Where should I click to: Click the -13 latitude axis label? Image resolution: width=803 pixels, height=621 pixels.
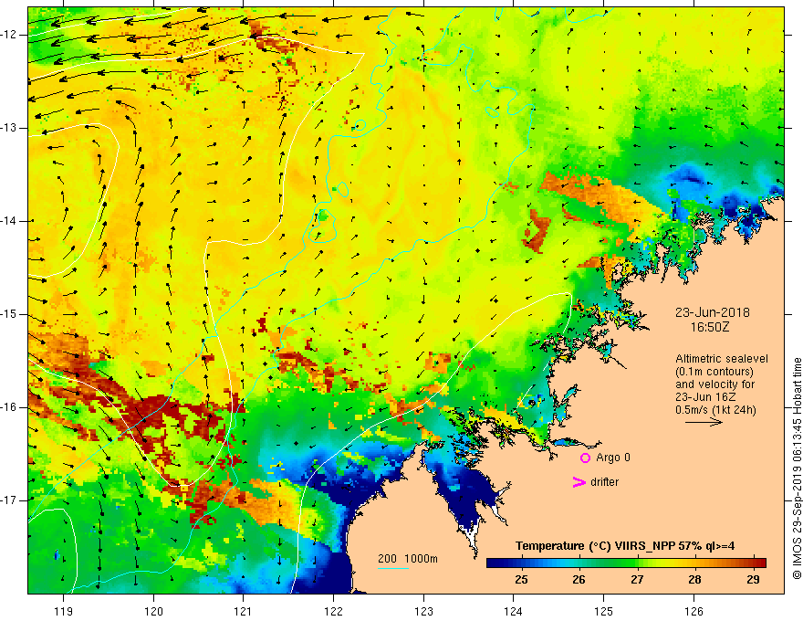pos(10,128)
